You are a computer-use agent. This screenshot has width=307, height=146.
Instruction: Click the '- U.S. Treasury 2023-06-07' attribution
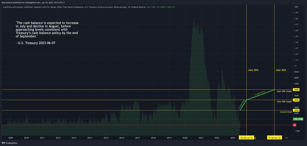pos(35,43)
